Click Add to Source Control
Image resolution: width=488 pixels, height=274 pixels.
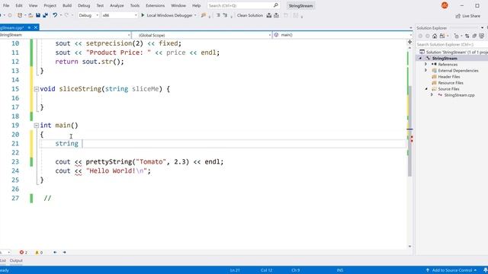pyautogui.click(x=452, y=270)
